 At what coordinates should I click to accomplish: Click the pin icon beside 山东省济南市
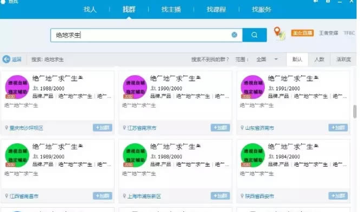click(242, 128)
